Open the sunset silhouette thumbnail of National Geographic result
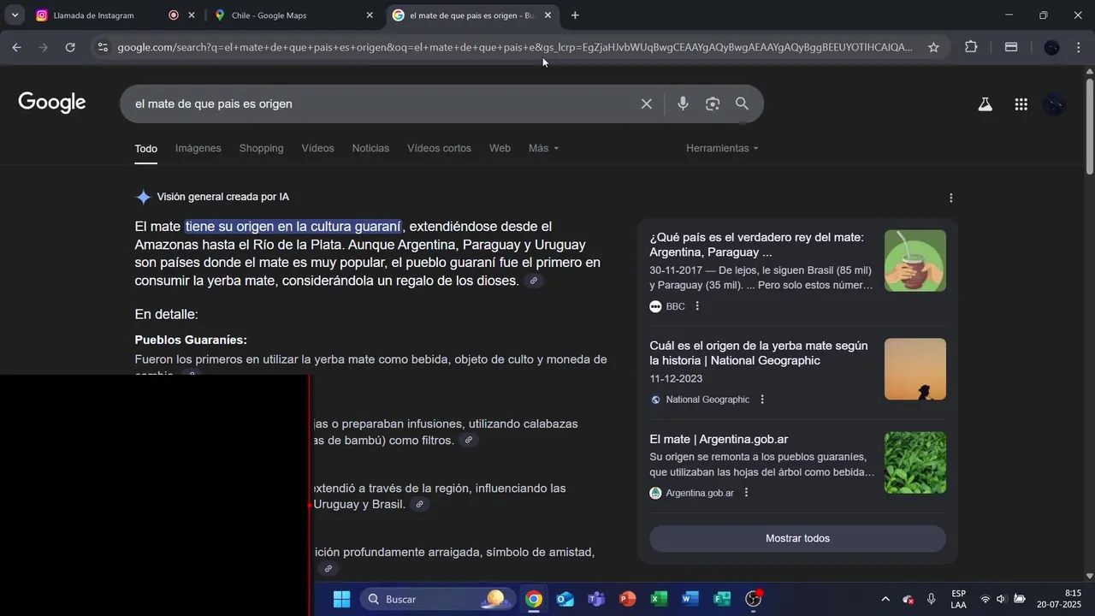 pos(915,370)
